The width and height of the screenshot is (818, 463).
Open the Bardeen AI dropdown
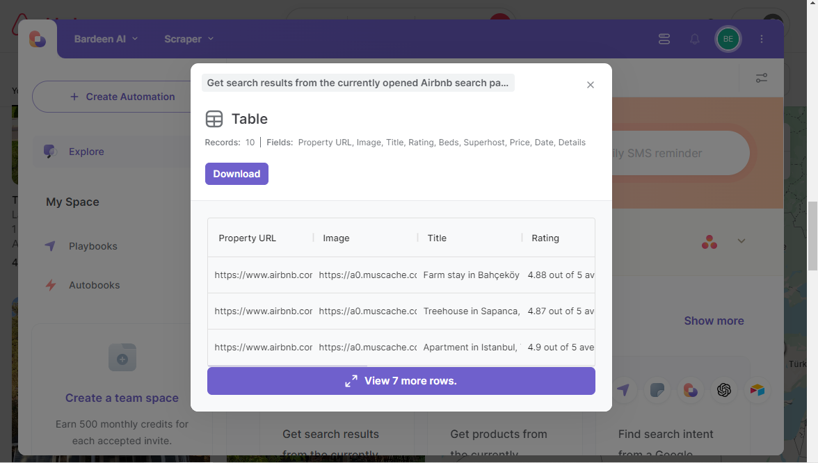(106, 39)
